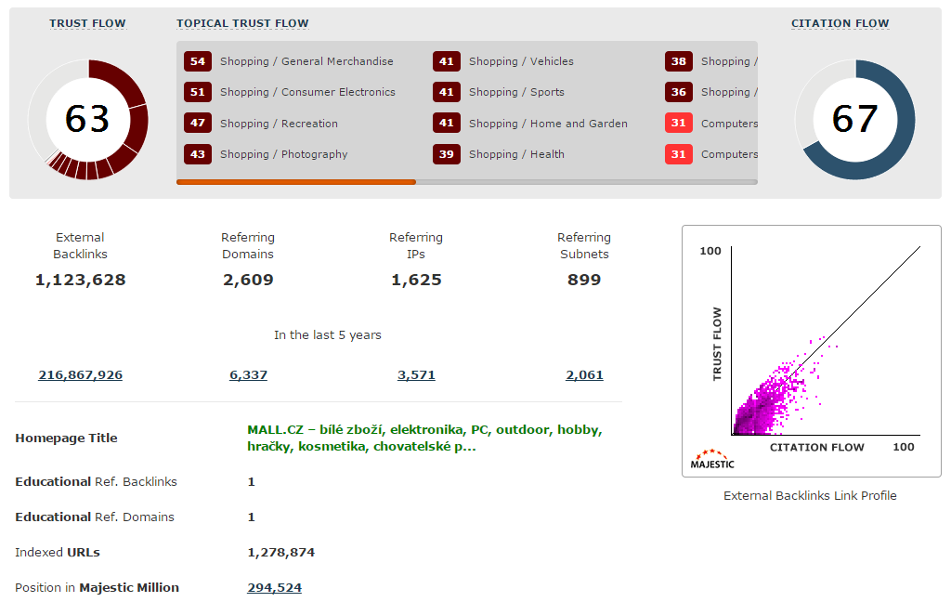Viewport: 951px width, 602px height.
Task: Click the 41 badge for Shopping Sports
Action: point(447,92)
